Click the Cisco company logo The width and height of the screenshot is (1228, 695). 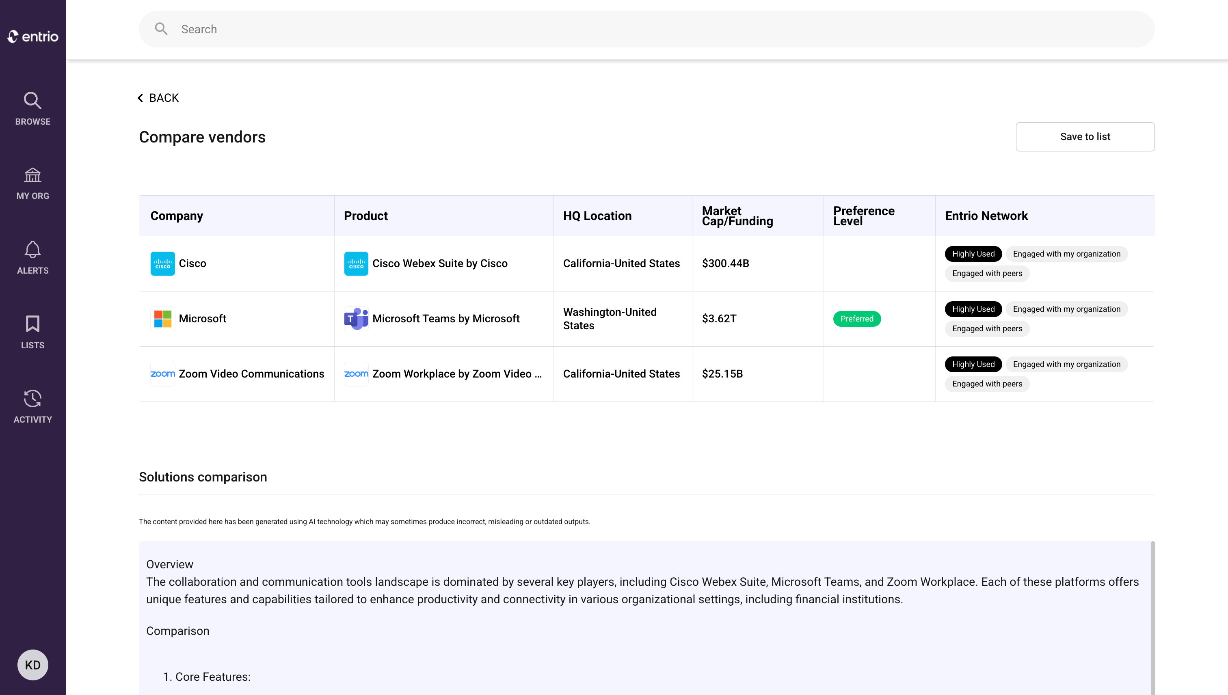(162, 263)
